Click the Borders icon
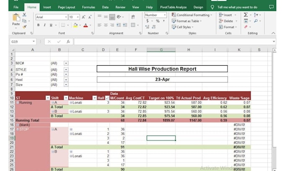This screenshot has width=285, height=171. (63, 25)
